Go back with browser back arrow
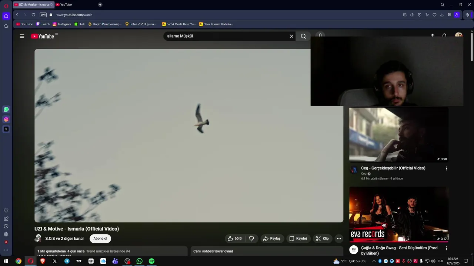The width and height of the screenshot is (474, 266). pos(17,15)
